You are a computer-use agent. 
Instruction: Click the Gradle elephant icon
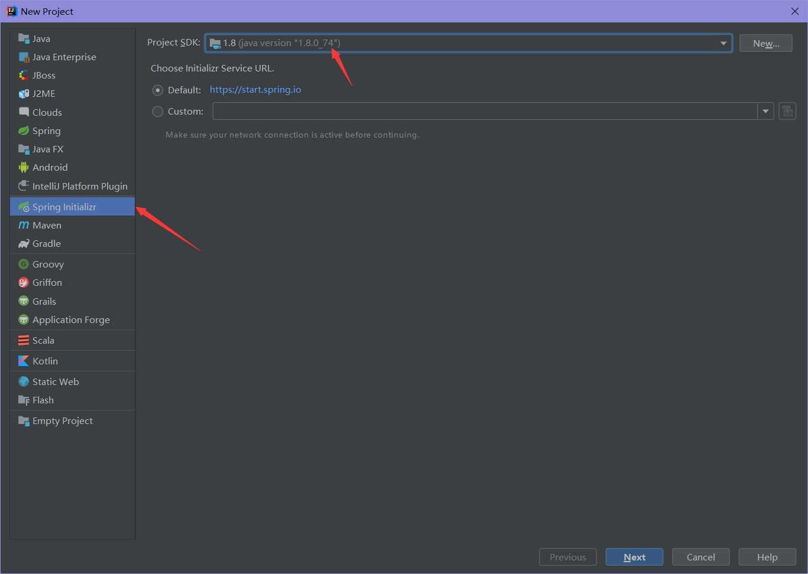click(x=24, y=243)
